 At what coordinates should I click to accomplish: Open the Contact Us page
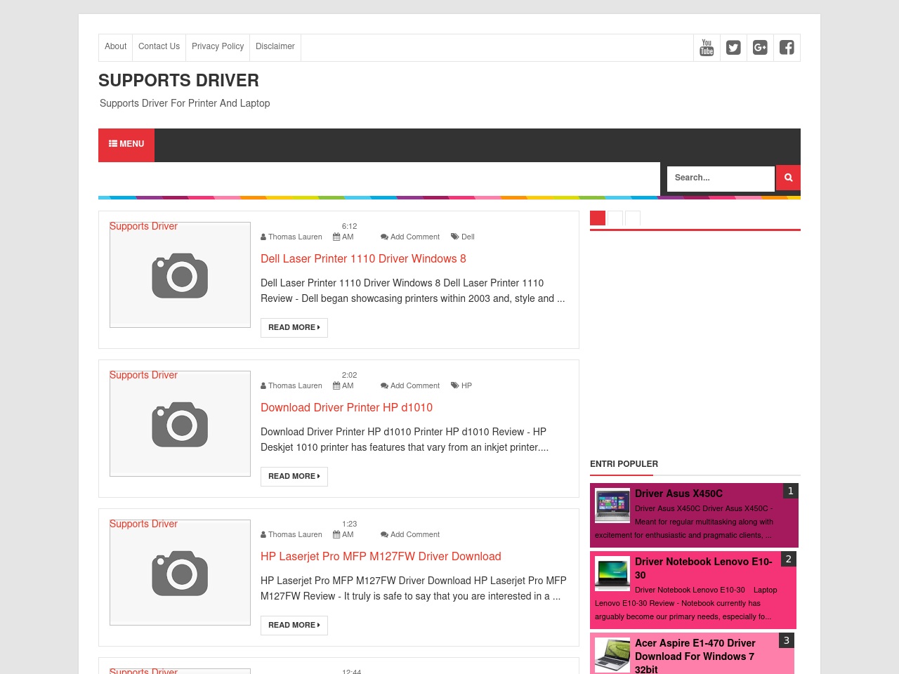[159, 46]
